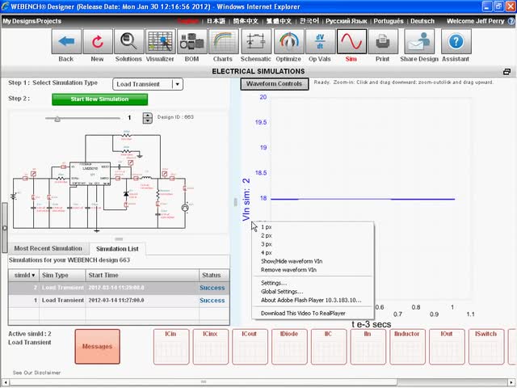The image size is (517, 388).
Task: Open the Schematic view icon
Action: tap(256, 41)
